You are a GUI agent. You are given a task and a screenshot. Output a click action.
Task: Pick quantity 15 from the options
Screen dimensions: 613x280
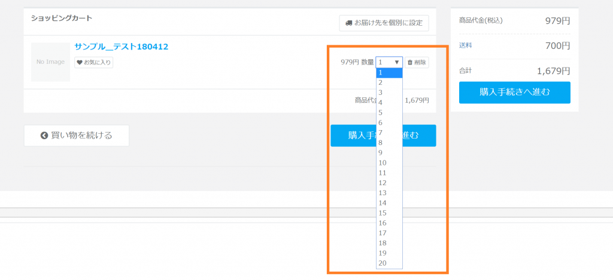(x=389, y=213)
